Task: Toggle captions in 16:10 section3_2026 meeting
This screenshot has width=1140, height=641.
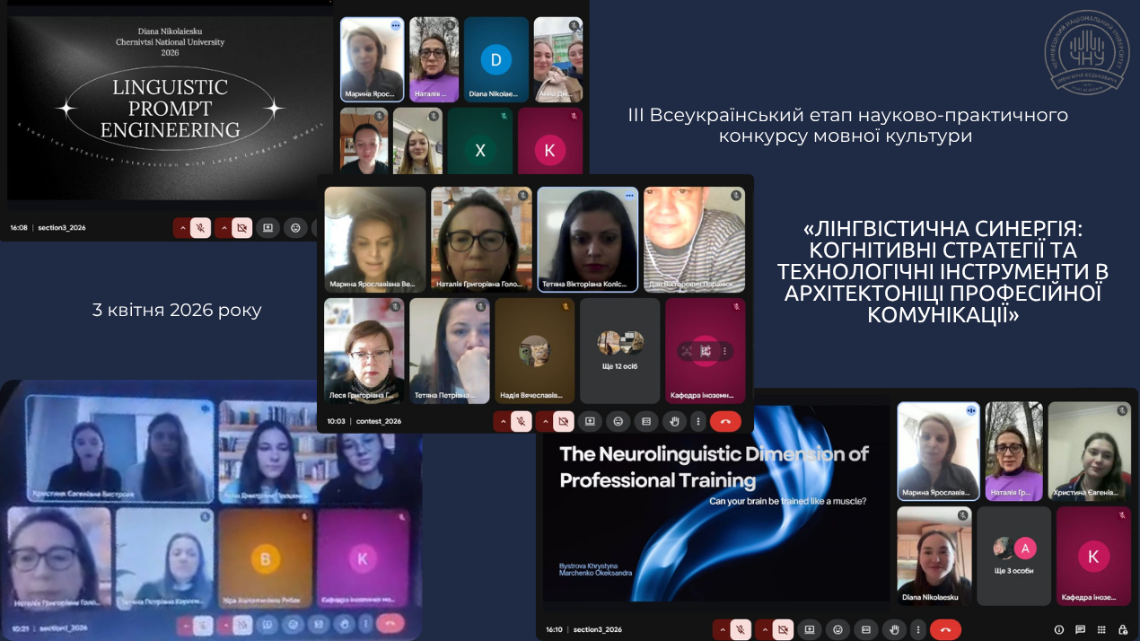Action: pyautogui.click(x=865, y=629)
